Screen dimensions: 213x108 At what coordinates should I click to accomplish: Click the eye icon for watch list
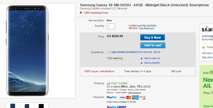tap(141, 59)
